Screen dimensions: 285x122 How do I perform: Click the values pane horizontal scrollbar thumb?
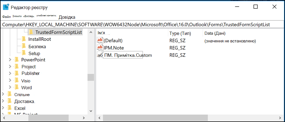click(155, 118)
